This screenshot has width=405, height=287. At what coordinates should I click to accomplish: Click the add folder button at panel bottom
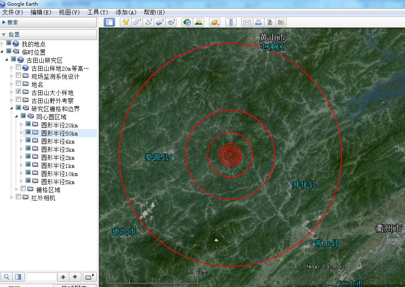[90, 277]
